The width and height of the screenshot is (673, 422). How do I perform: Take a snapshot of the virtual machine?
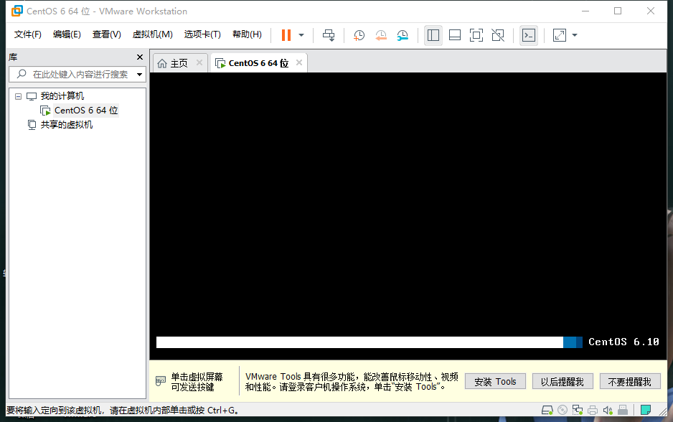click(x=359, y=35)
